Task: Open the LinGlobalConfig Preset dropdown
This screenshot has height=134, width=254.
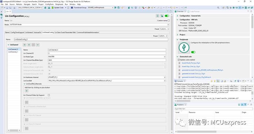Action: 163,36
